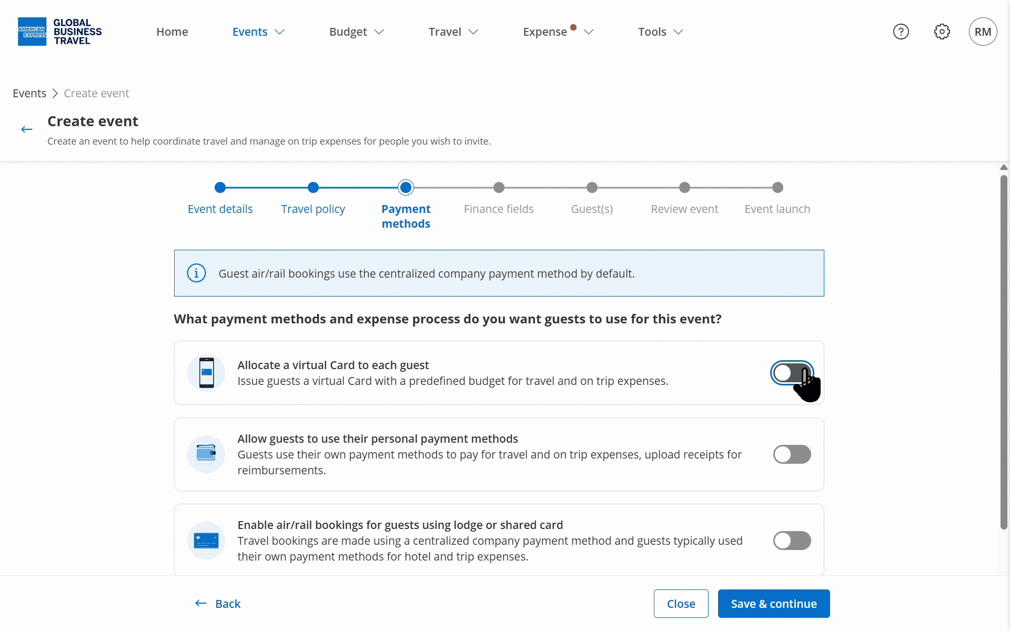Screen dimensions: 1010x631
Task: Click the lodge or shared card icon
Action: pos(206,540)
